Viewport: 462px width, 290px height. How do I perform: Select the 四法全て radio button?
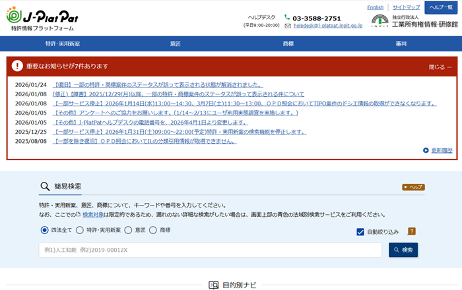point(44,230)
